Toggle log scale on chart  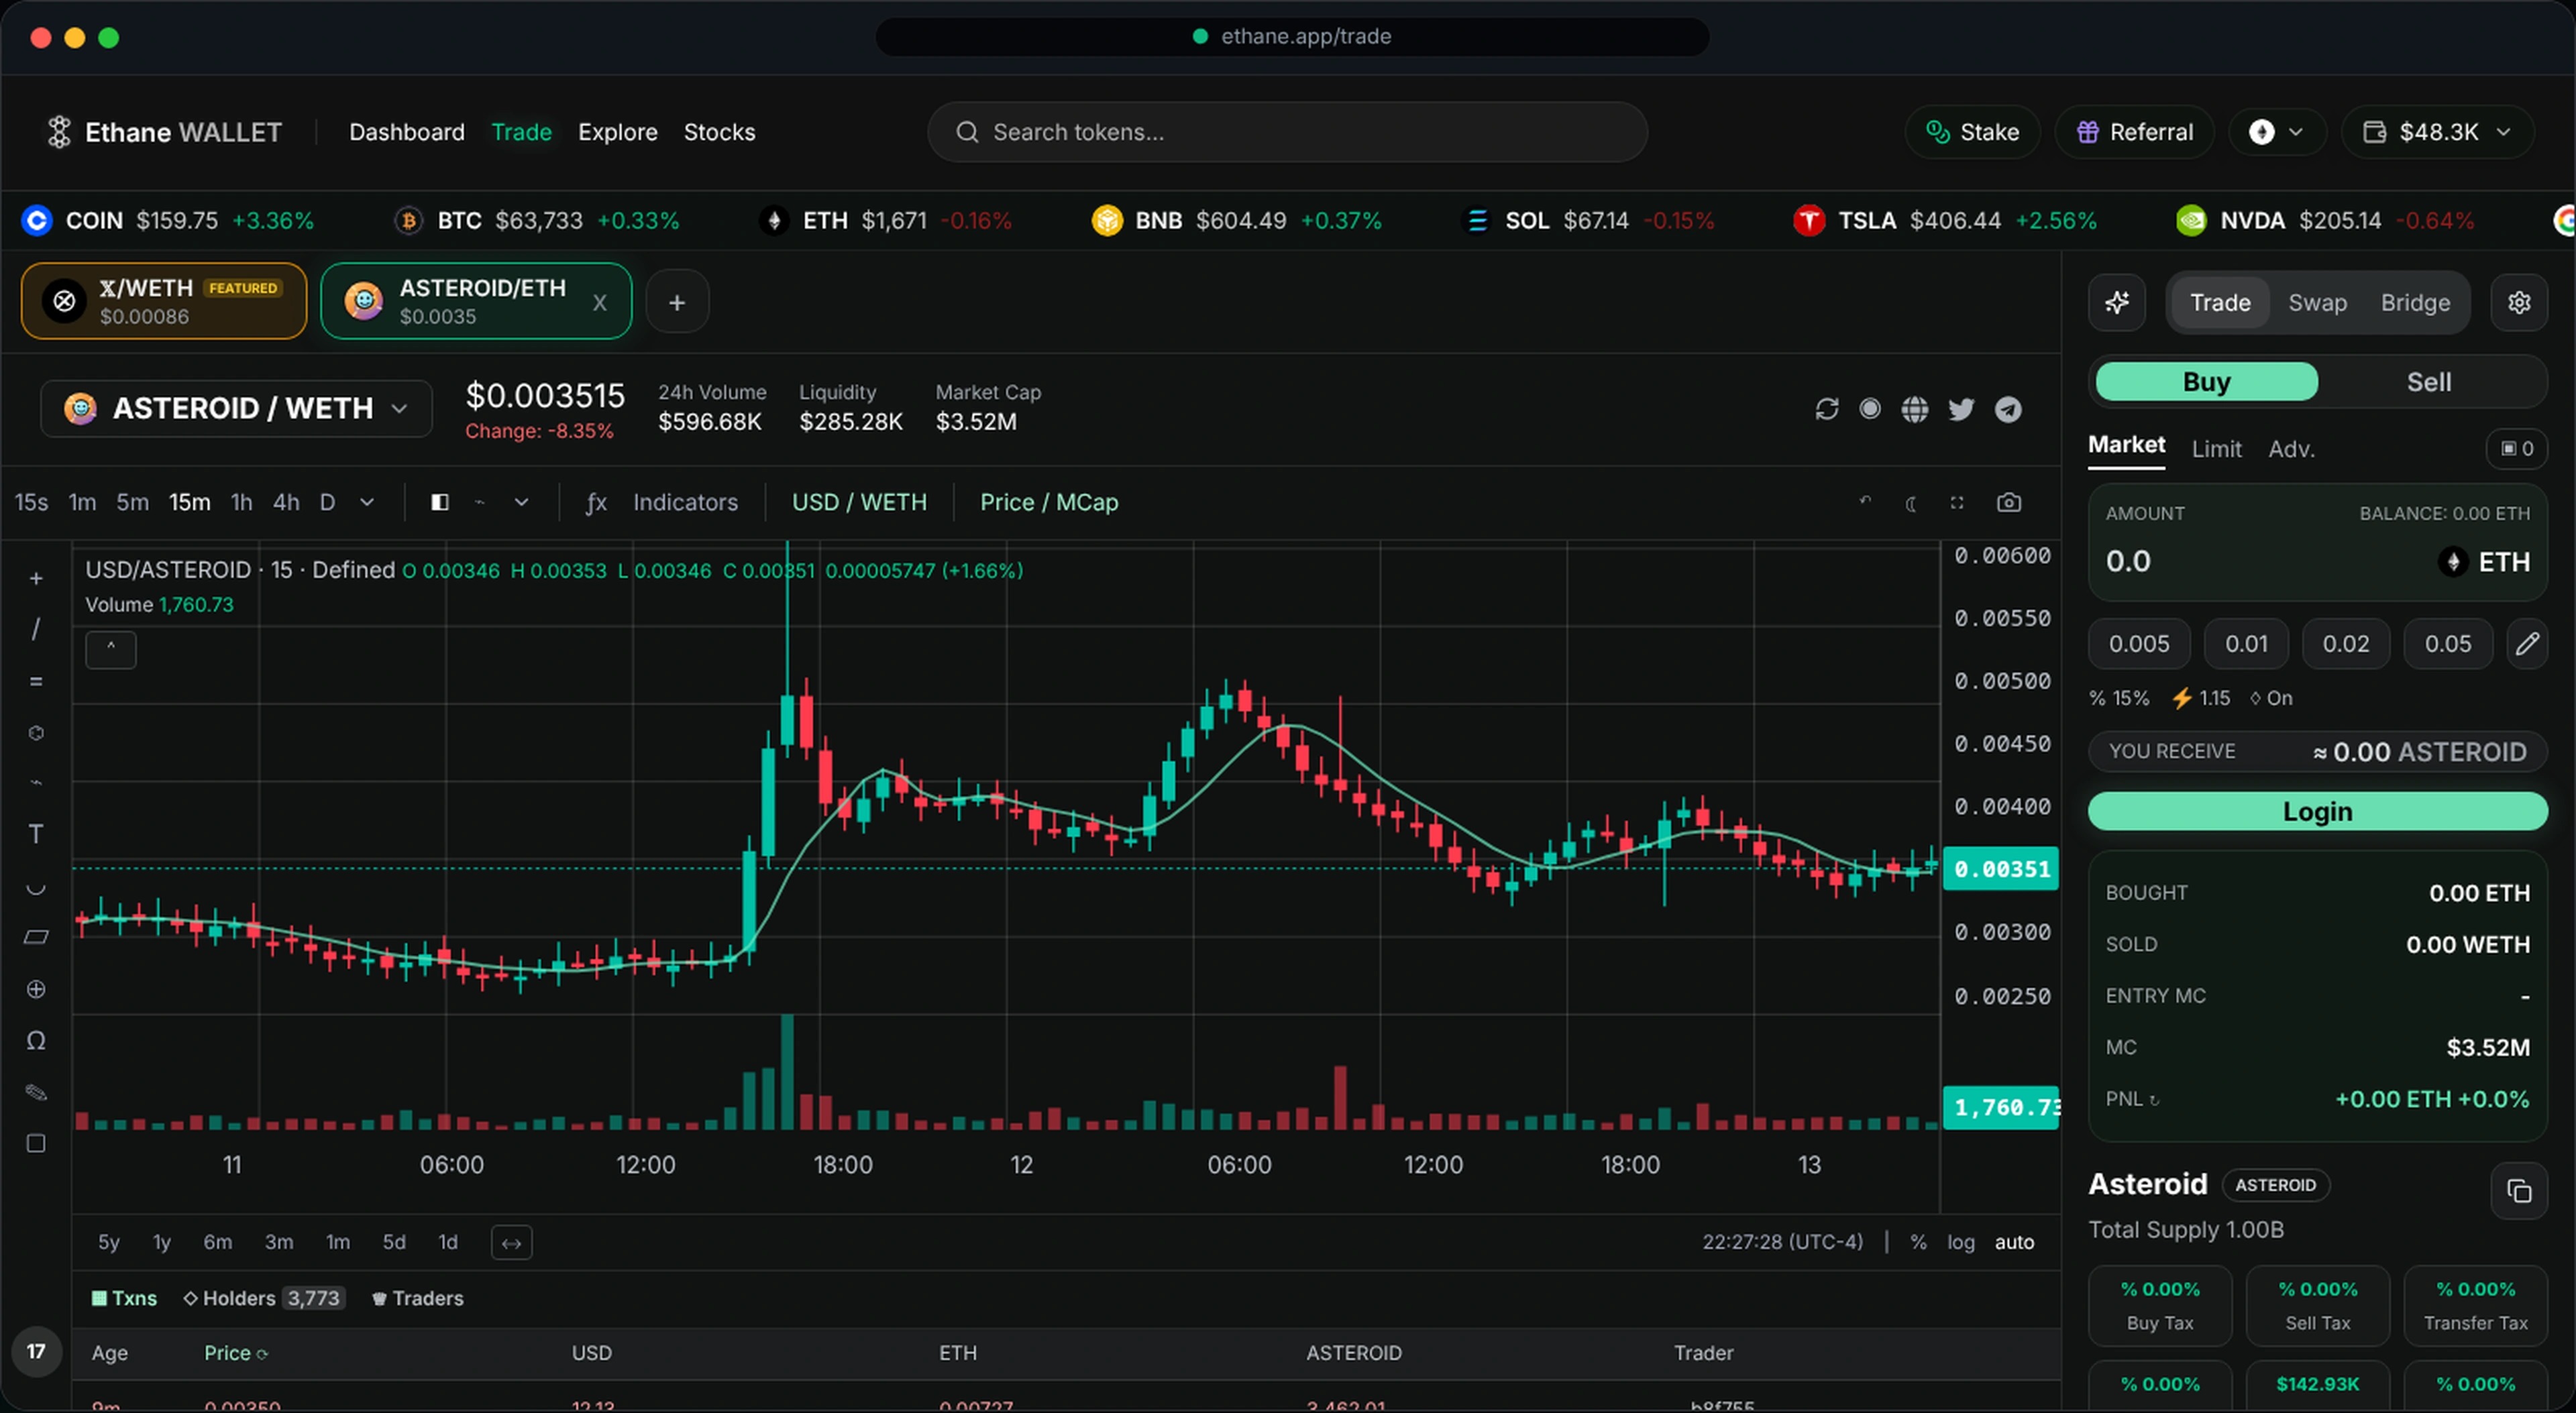pos(1960,1242)
